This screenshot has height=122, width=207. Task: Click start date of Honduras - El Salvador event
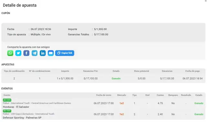click(x=103, y=103)
